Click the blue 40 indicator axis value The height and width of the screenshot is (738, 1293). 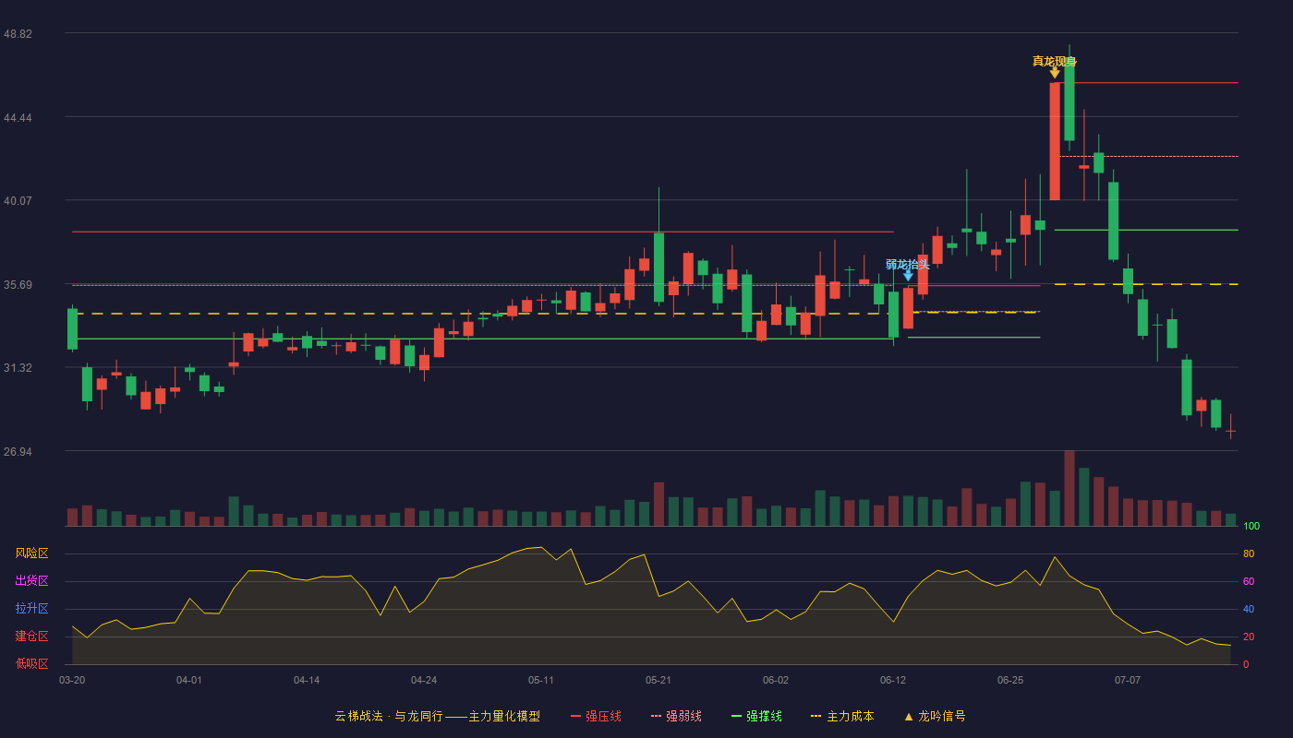click(1249, 609)
